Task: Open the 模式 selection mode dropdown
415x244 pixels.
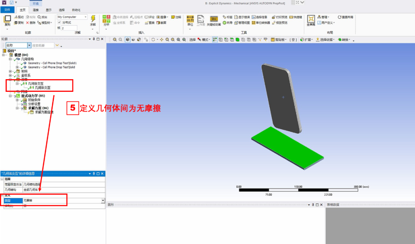Action: point(207,39)
